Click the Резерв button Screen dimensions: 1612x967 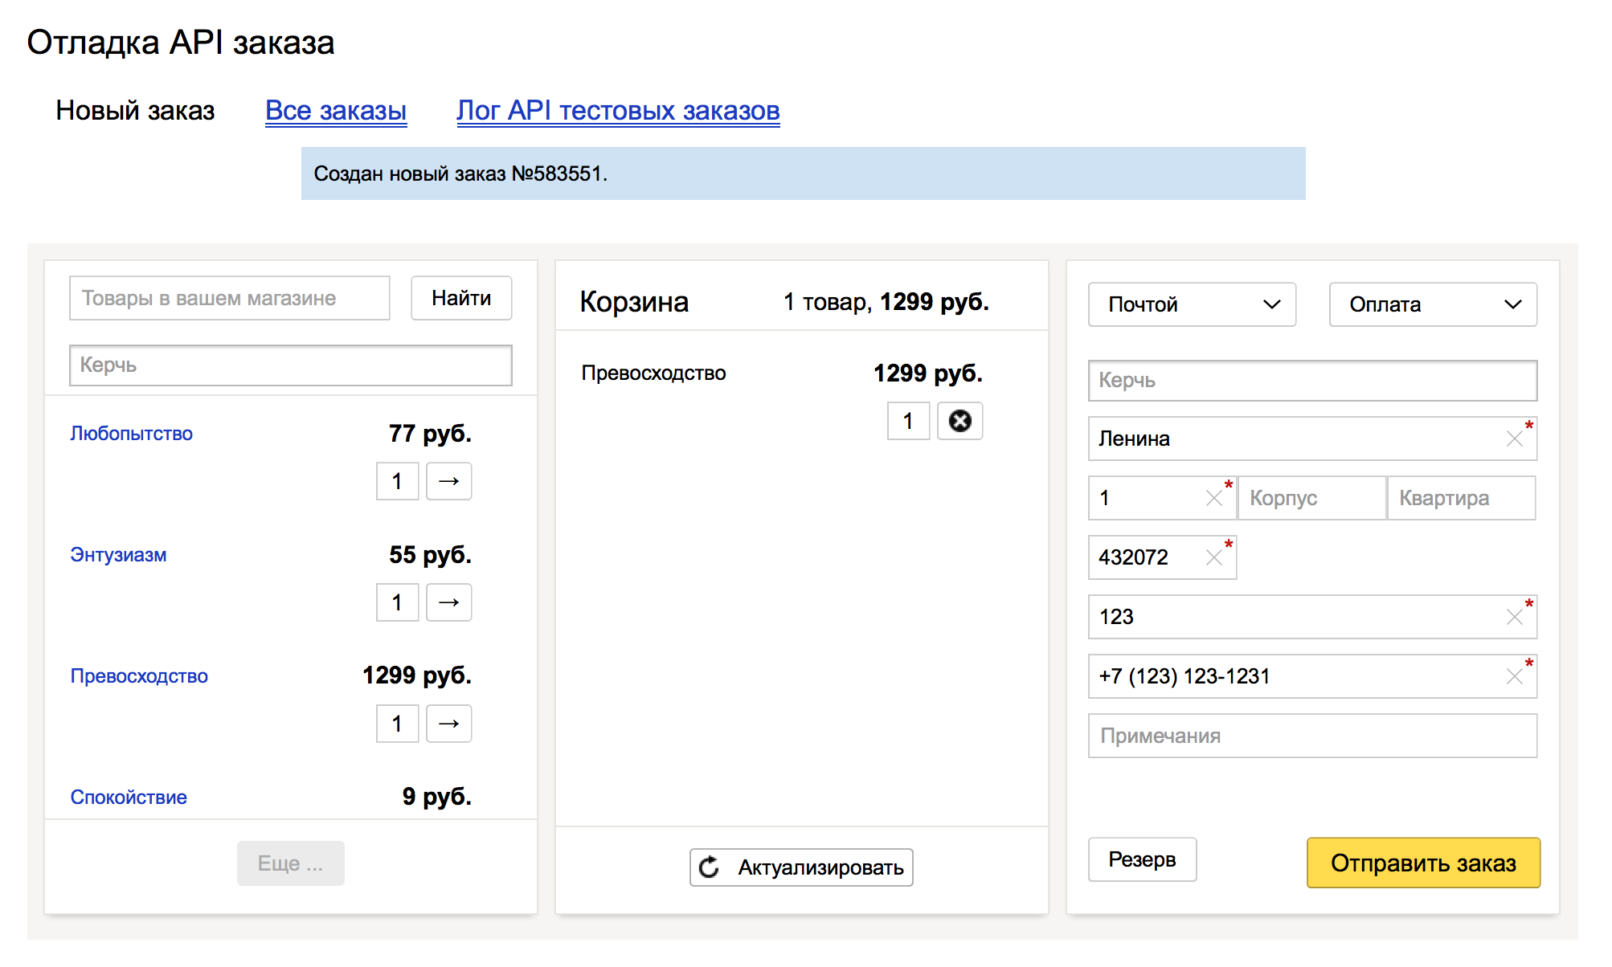coord(1142,859)
